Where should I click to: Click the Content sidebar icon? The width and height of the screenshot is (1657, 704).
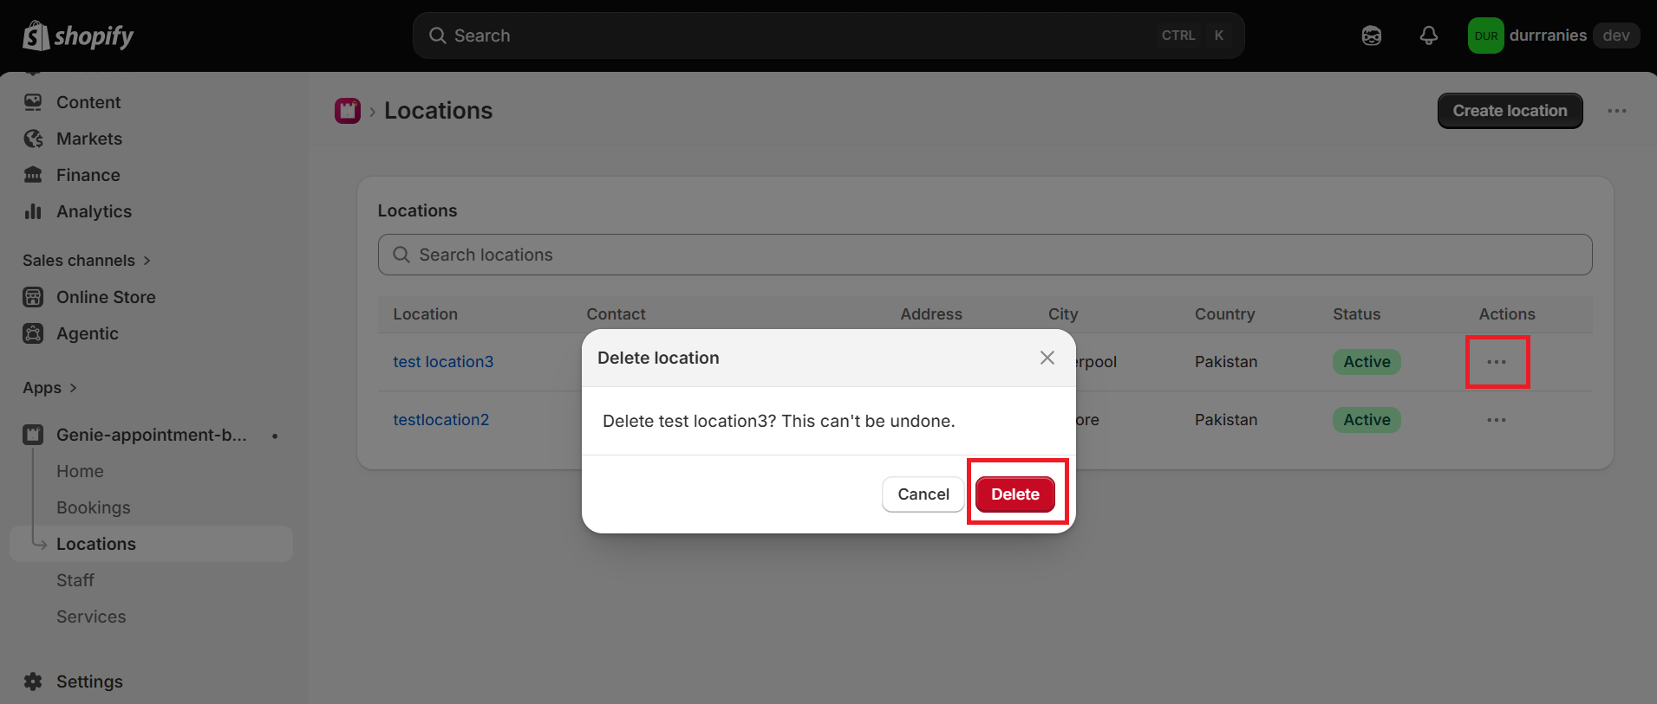point(33,102)
